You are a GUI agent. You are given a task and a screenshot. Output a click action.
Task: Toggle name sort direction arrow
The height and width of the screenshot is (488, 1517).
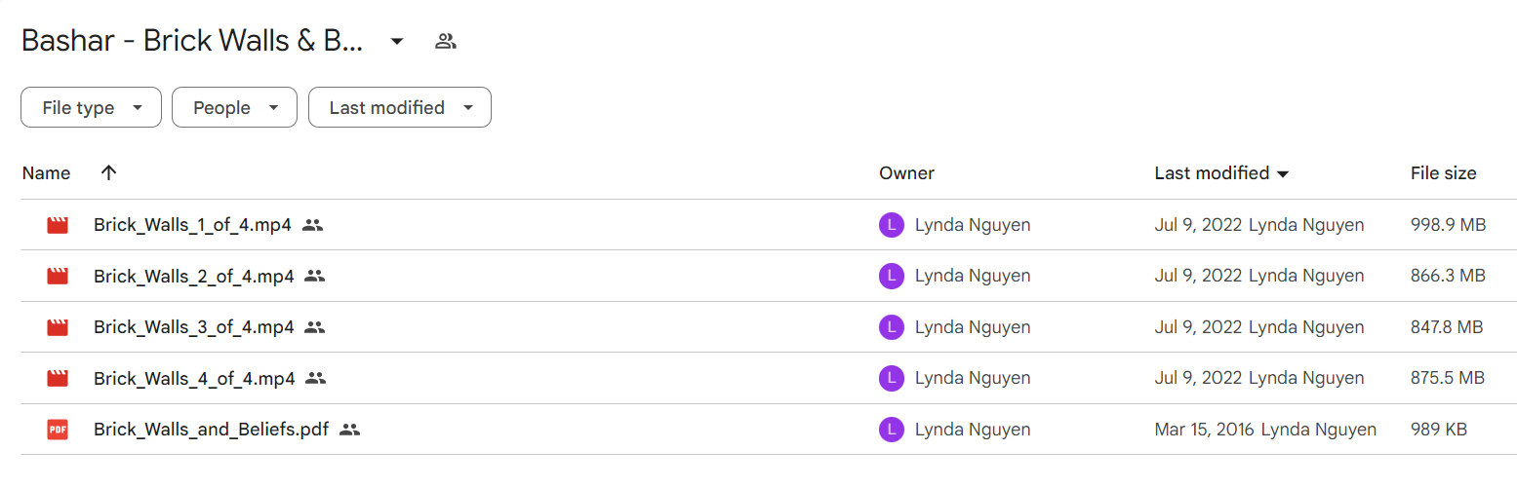coord(108,172)
